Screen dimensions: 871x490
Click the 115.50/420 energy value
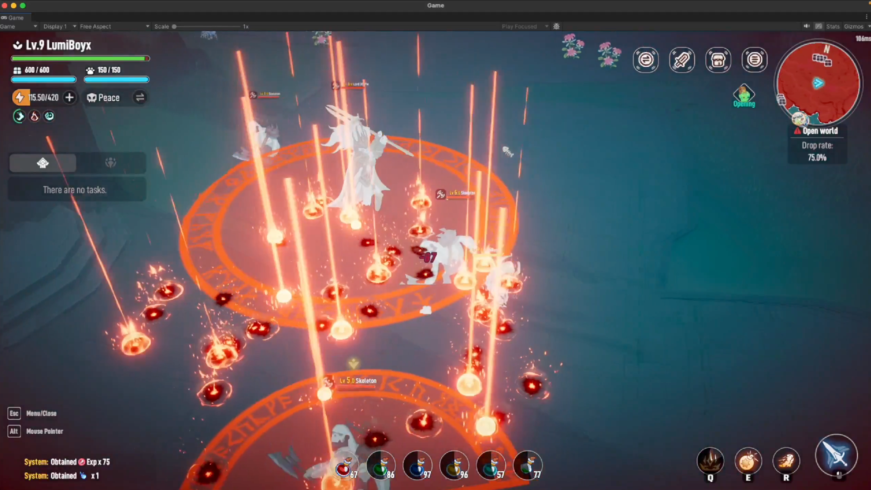click(x=43, y=98)
